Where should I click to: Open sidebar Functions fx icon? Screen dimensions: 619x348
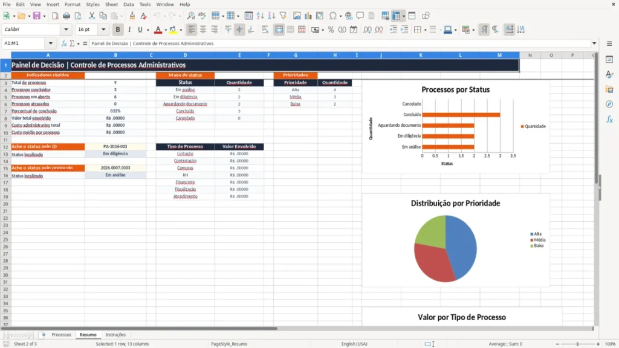pos(609,119)
